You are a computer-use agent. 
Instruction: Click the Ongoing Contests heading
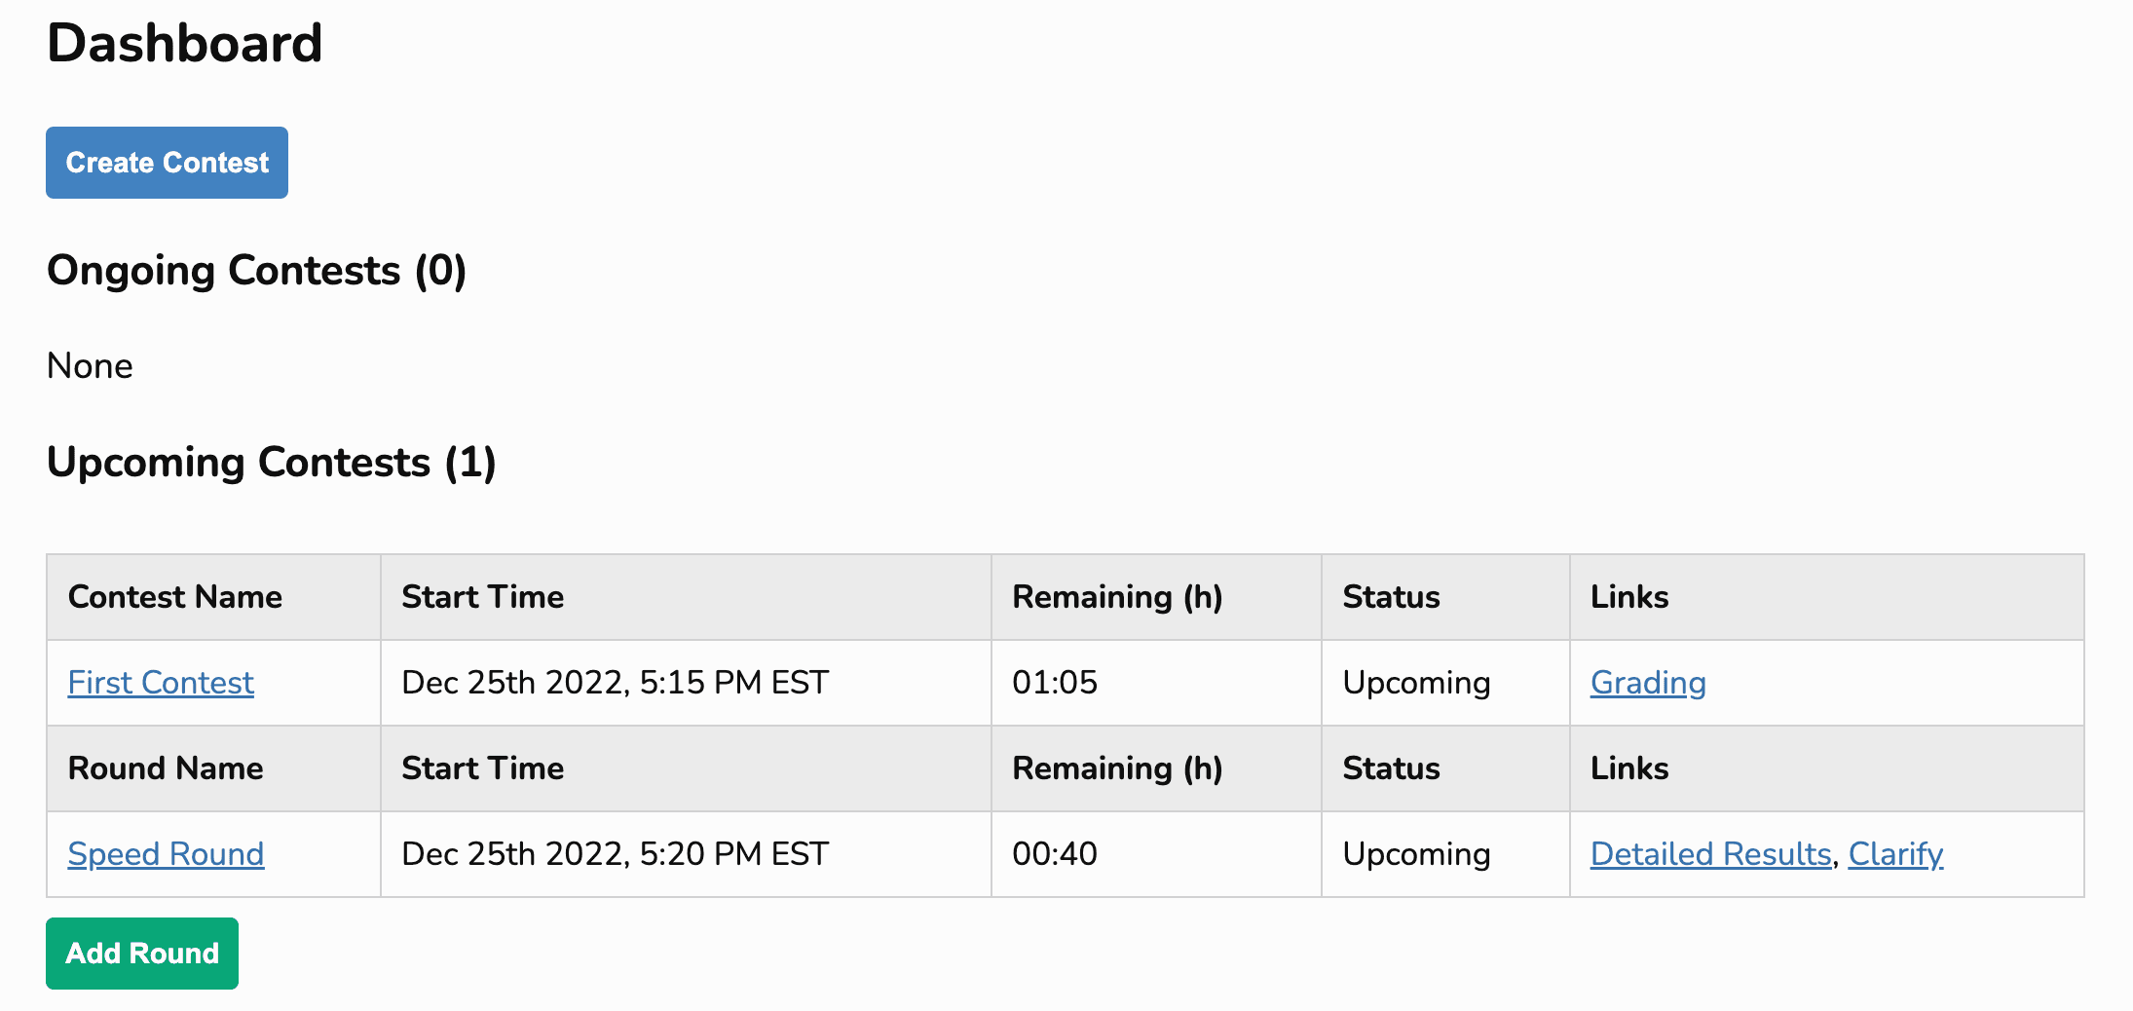click(x=256, y=271)
